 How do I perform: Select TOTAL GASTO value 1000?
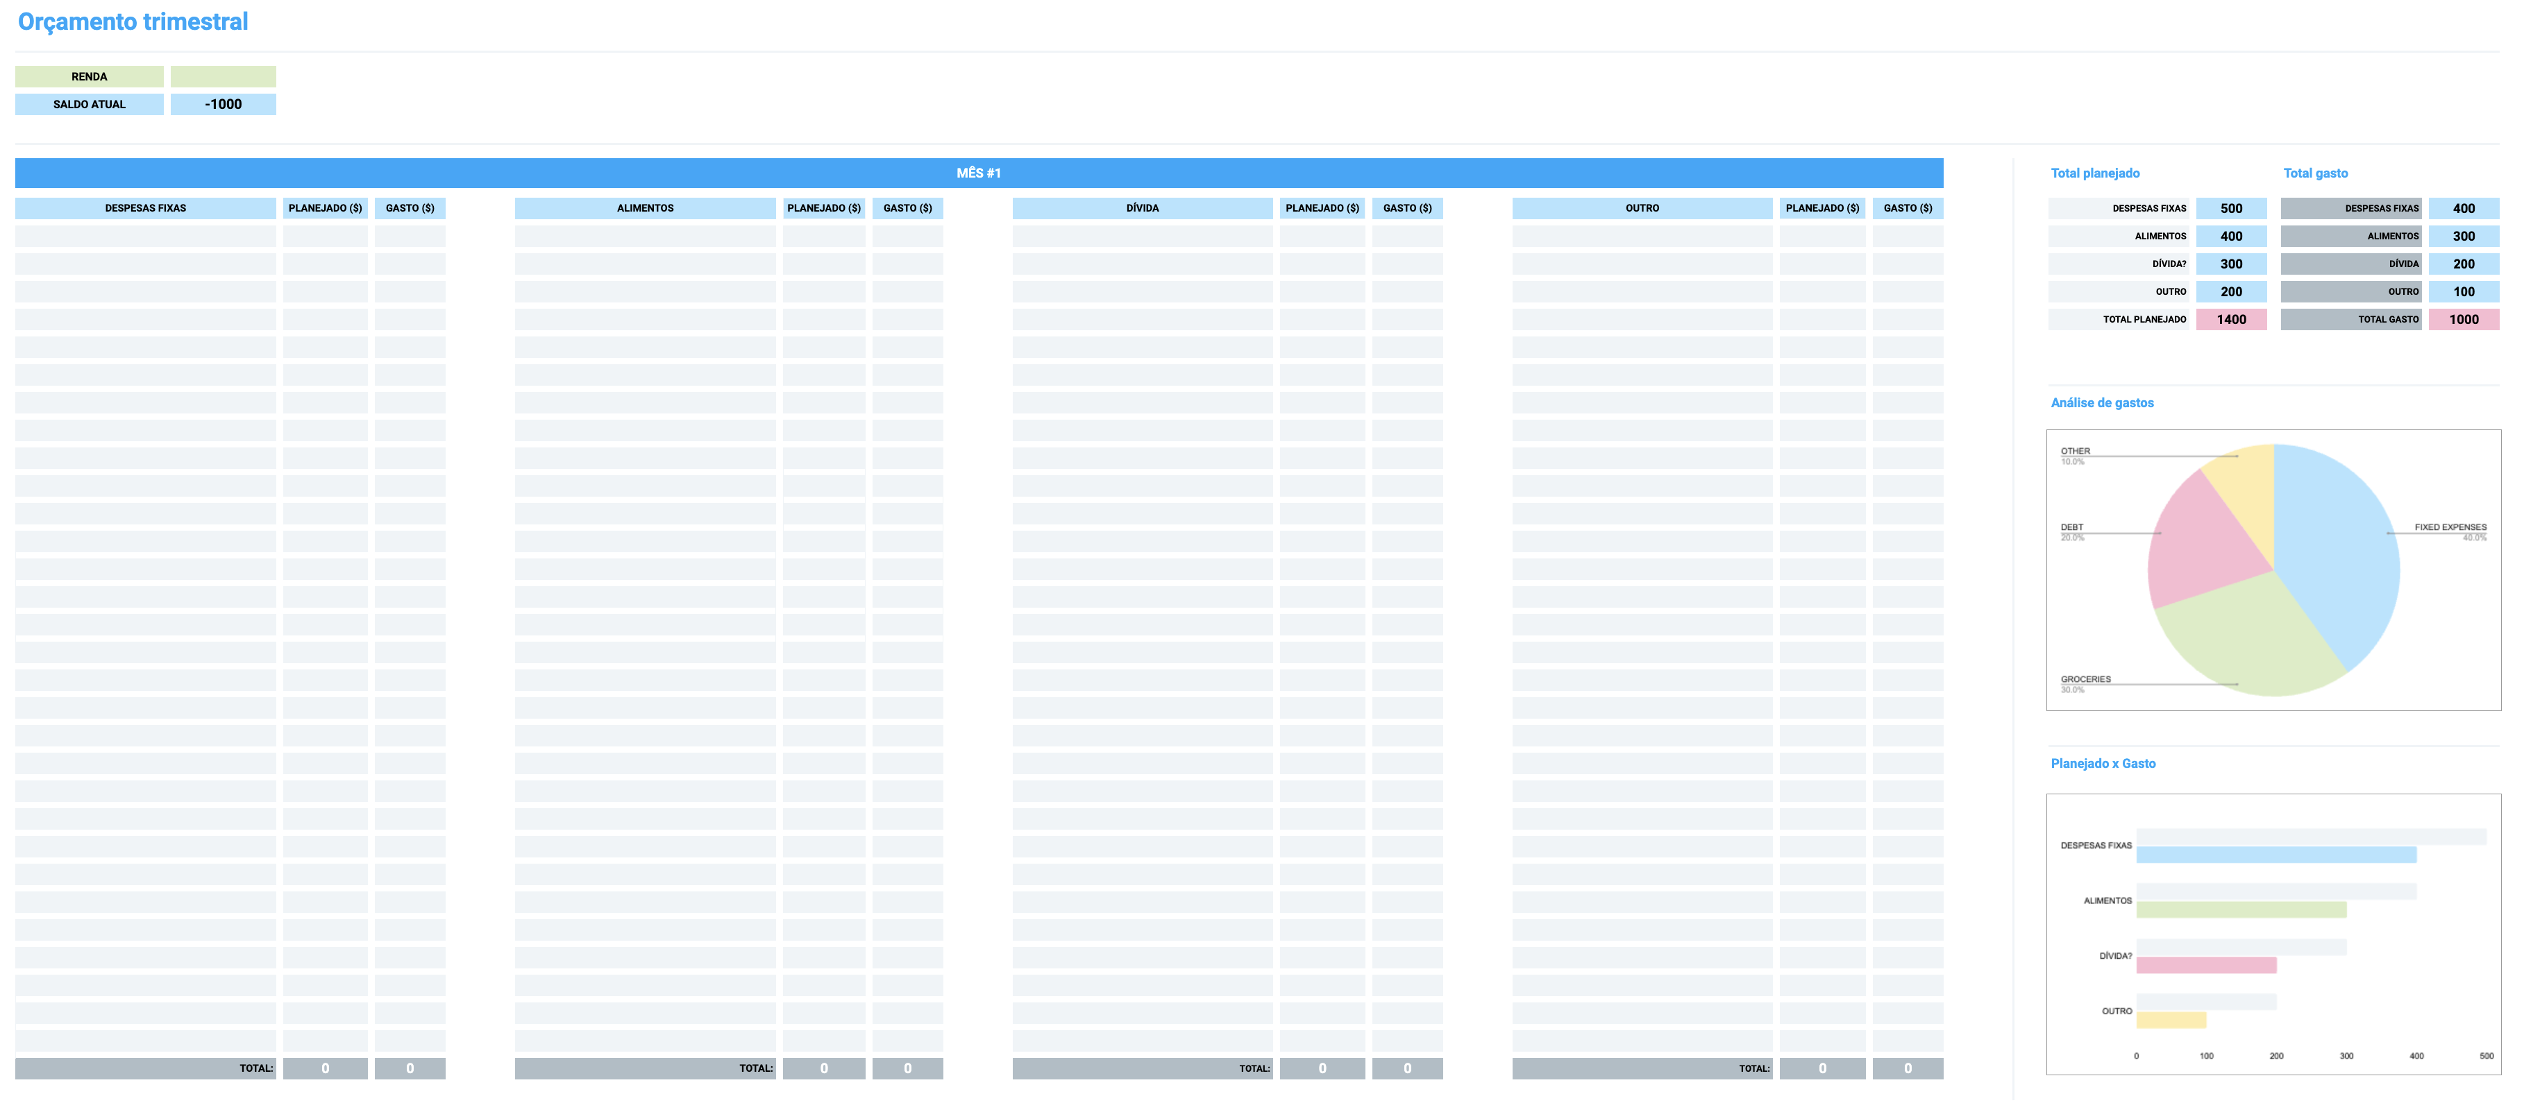[2463, 319]
